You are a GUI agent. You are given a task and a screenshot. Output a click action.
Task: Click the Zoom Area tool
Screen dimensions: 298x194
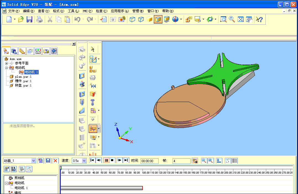coord(223,19)
